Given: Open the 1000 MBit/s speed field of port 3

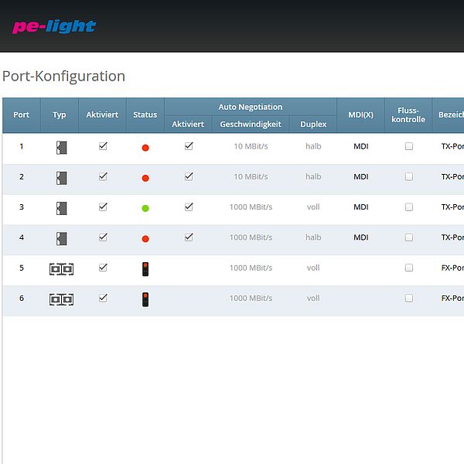Looking at the screenshot, I should (251, 207).
